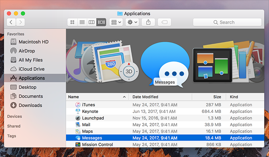The image size is (269, 157).
Task: Click the Mission Control icon in list
Action: point(78,144)
